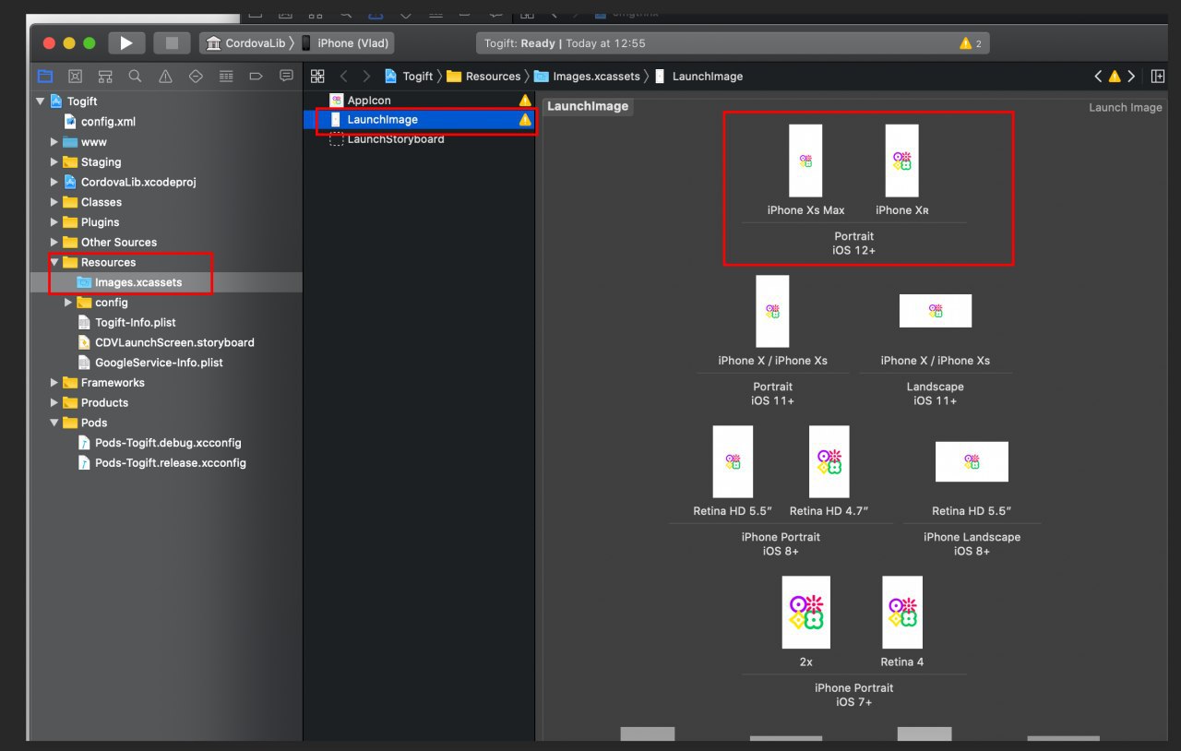Expand the Frameworks group
Screen dimensions: 1181x751
click(54, 383)
